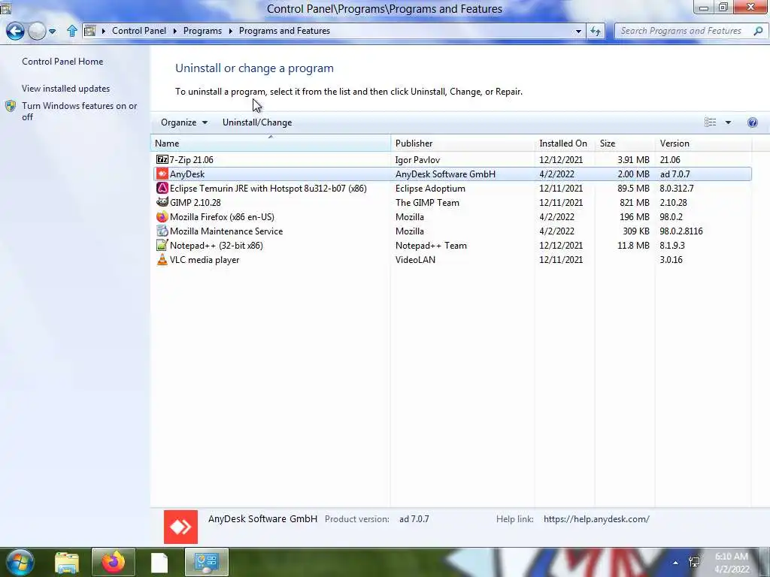Image resolution: width=770 pixels, height=577 pixels.
Task: Expand the arrow before Control Panel breadcrumb
Action: click(x=104, y=31)
